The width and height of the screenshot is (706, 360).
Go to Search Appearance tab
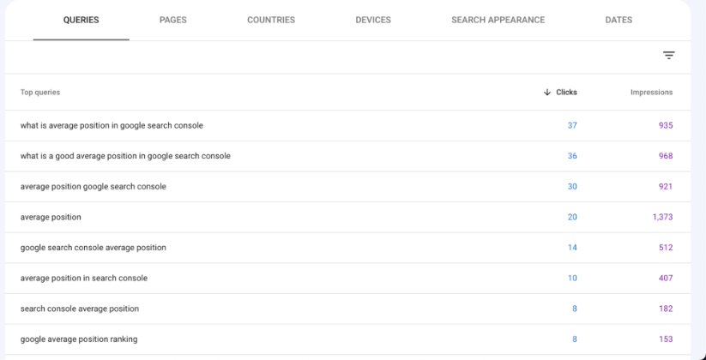pyautogui.click(x=498, y=20)
